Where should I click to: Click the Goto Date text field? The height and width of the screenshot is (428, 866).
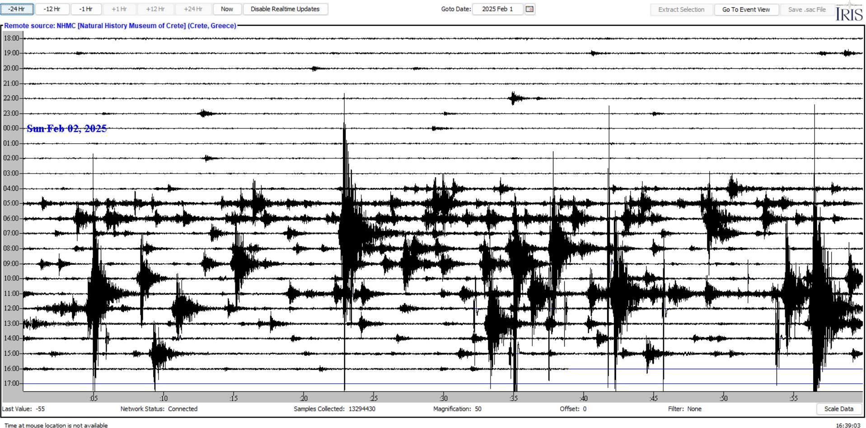[x=497, y=9]
